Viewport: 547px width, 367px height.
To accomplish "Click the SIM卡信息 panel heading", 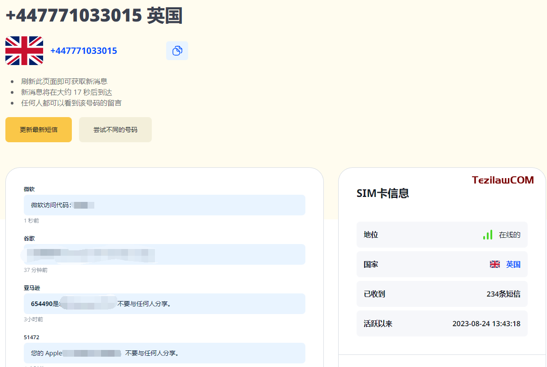I will [x=383, y=193].
